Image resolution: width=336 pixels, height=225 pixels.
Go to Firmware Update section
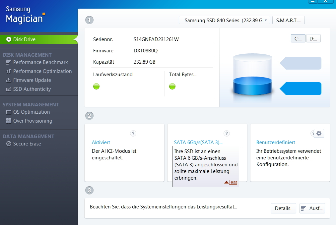32,80
